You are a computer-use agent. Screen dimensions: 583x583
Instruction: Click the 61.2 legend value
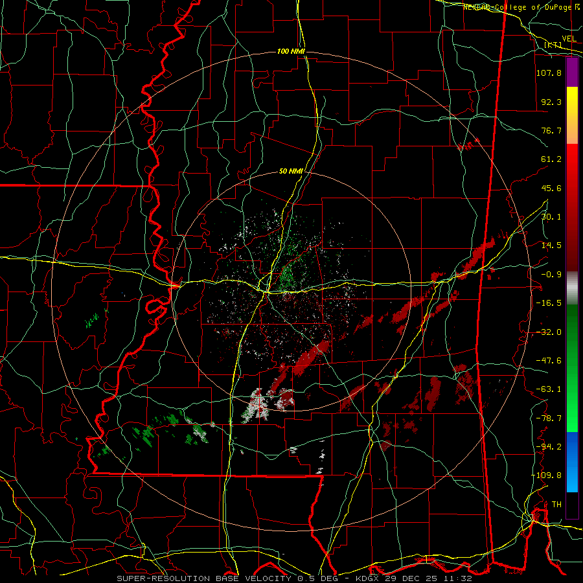tap(552, 159)
